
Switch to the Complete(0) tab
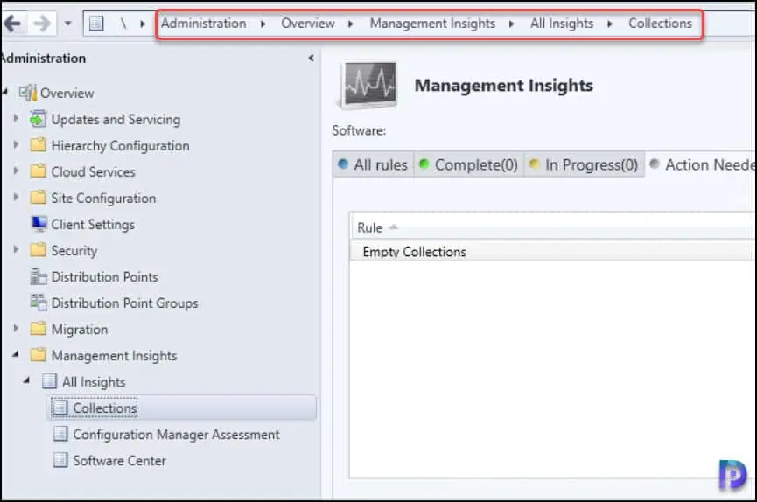[x=469, y=164]
